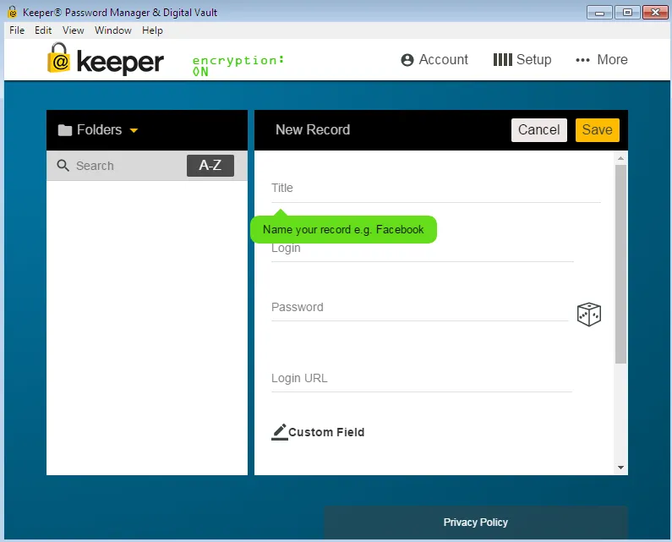Click the green 'Name your record' tooltip
This screenshot has height=542, width=672.
[343, 229]
